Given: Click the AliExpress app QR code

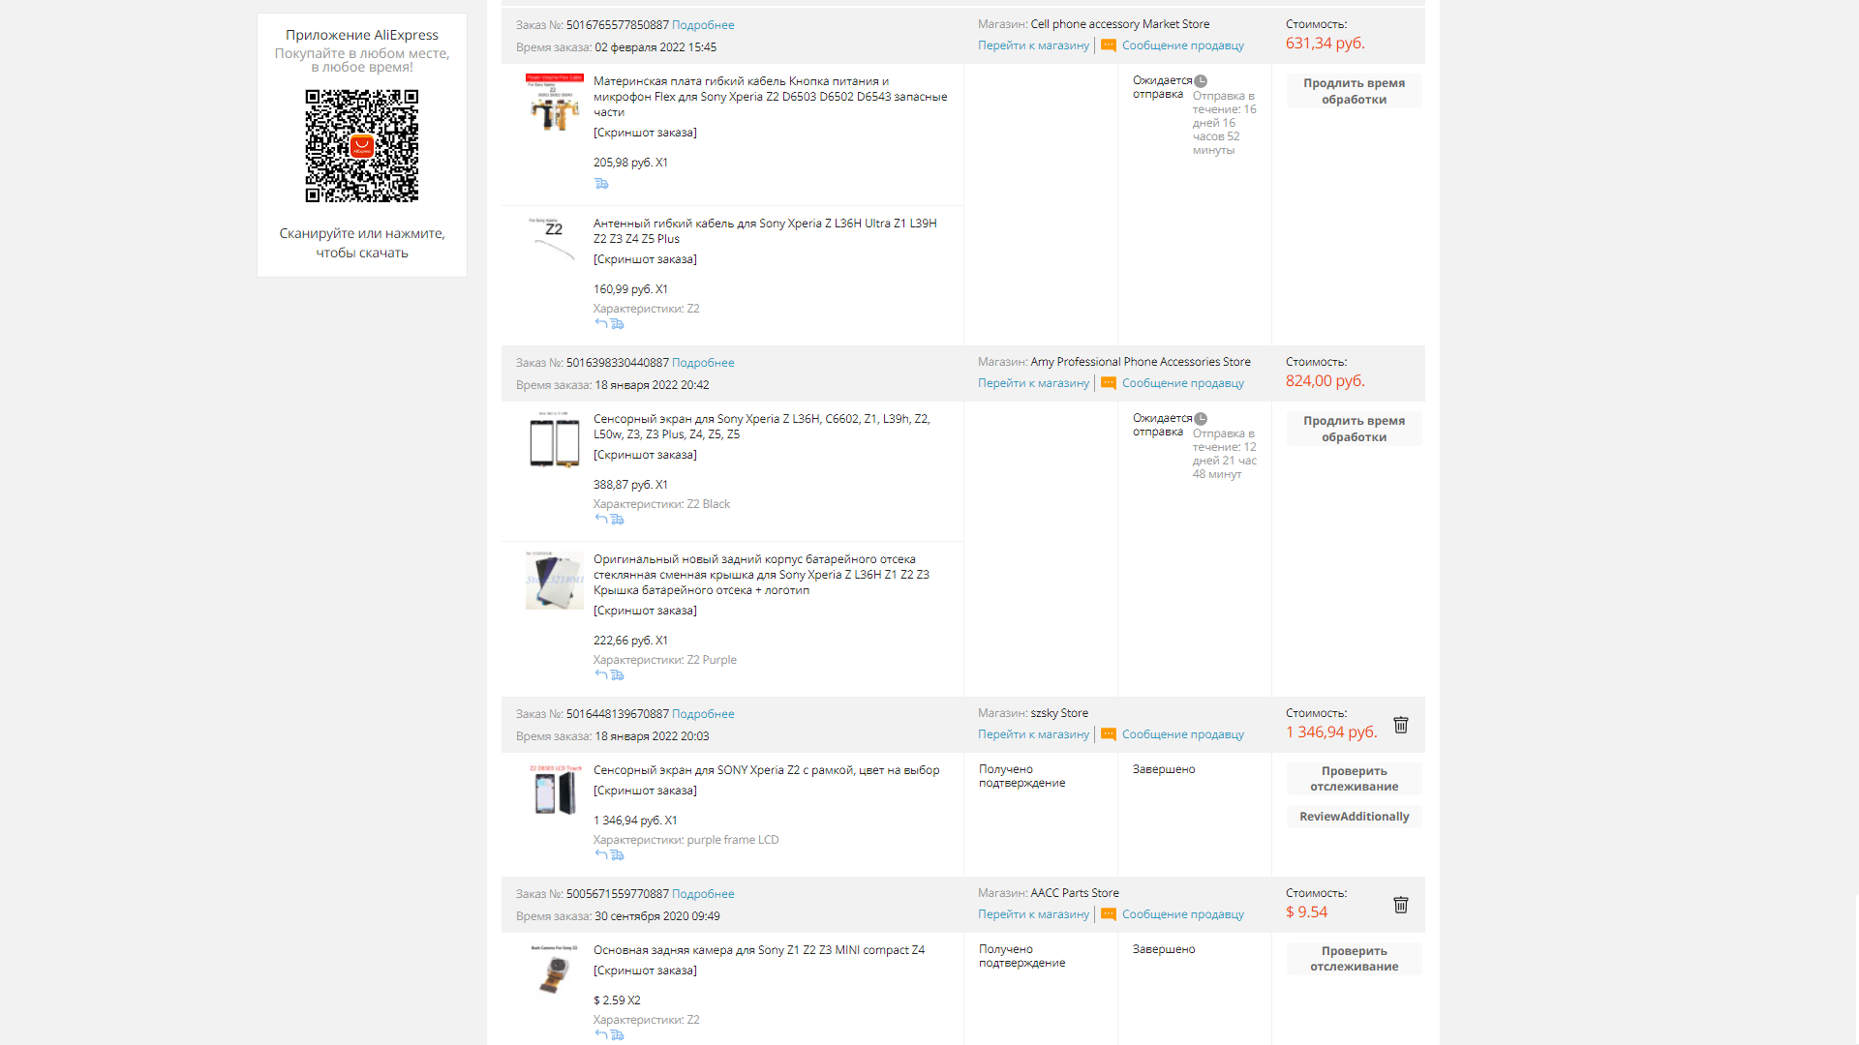Looking at the screenshot, I should tap(362, 146).
